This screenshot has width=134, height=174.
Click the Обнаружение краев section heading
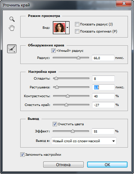[x=46, y=45]
